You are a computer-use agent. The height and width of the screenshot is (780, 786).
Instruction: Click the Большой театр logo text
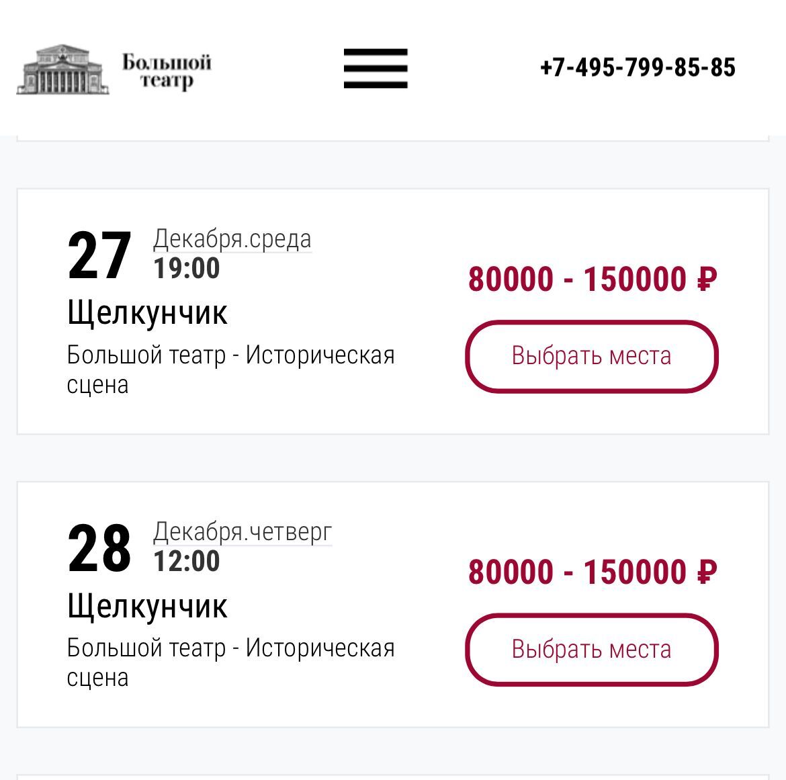tap(167, 71)
